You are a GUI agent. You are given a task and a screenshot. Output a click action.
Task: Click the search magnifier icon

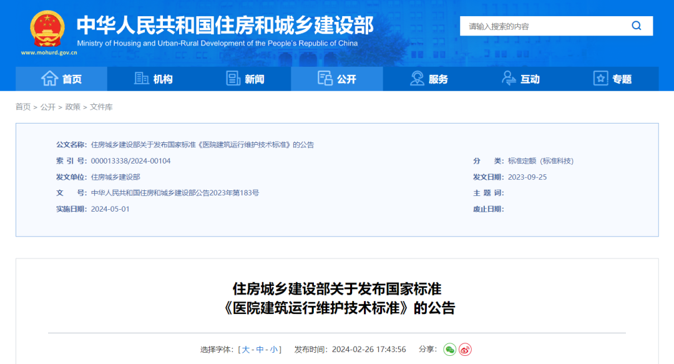click(636, 26)
